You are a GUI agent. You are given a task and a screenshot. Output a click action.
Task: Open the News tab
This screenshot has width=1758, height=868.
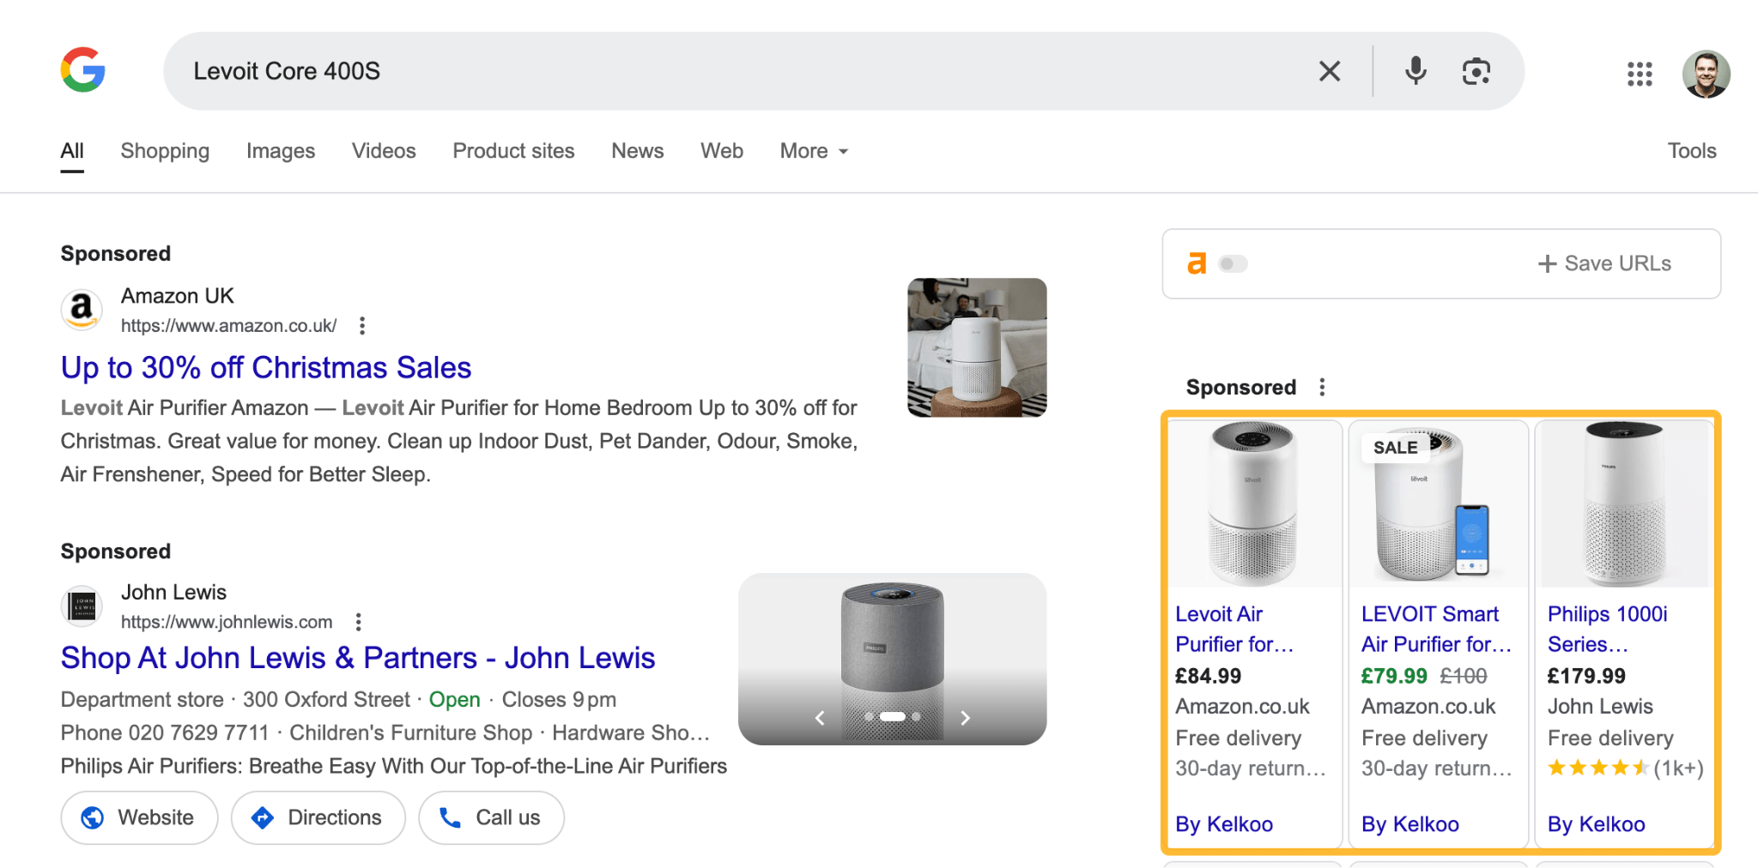(x=637, y=150)
